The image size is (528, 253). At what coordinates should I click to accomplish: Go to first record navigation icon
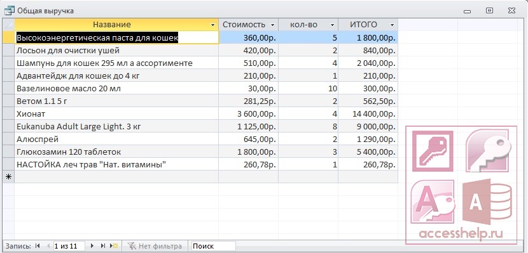(x=38, y=246)
